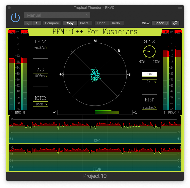Image resolution: width=190 pixels, height=188 pixels.
Task: Click the window close button top-left
Action: [9, 8]
